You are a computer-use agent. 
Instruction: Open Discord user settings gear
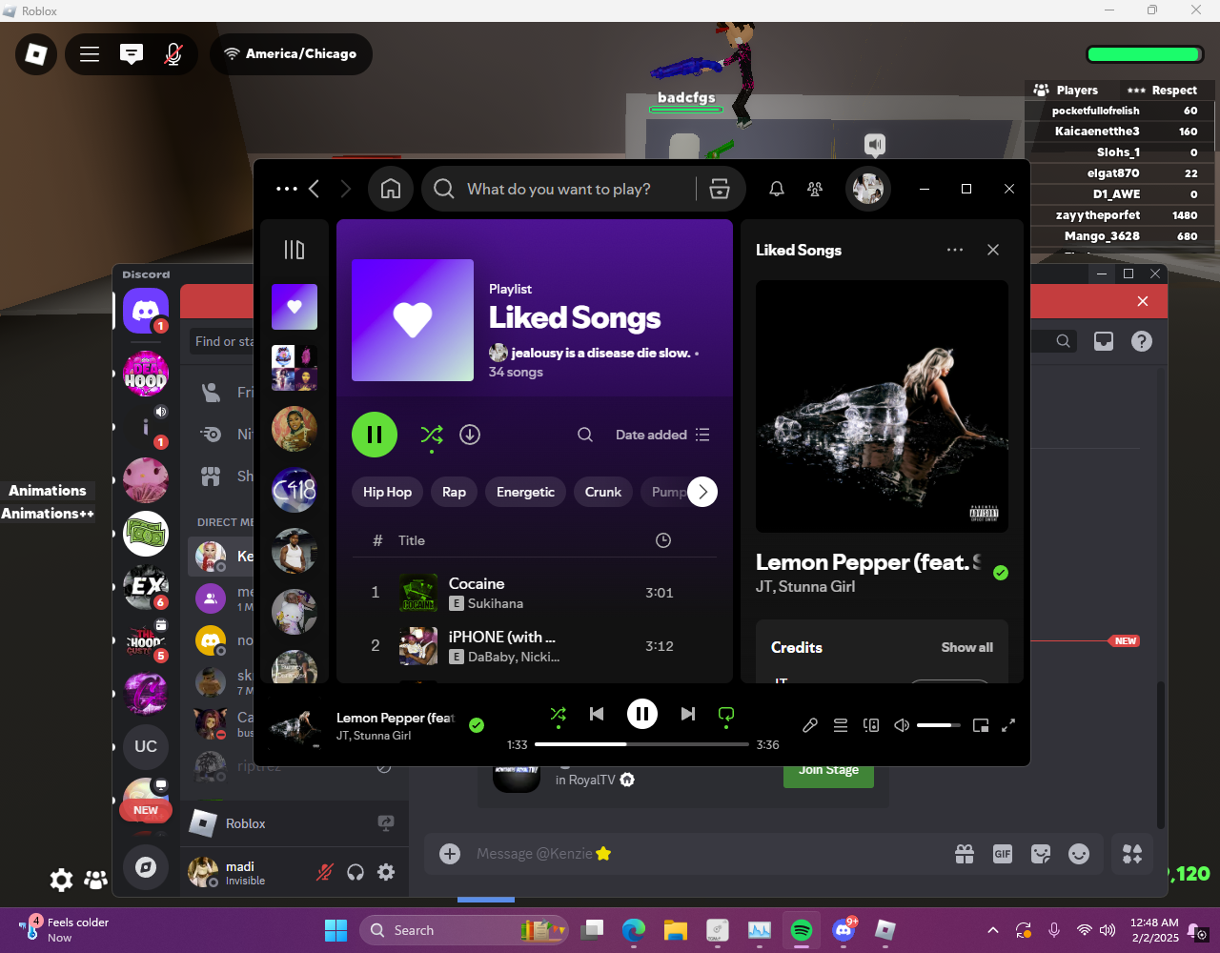(x=386, y=872)
